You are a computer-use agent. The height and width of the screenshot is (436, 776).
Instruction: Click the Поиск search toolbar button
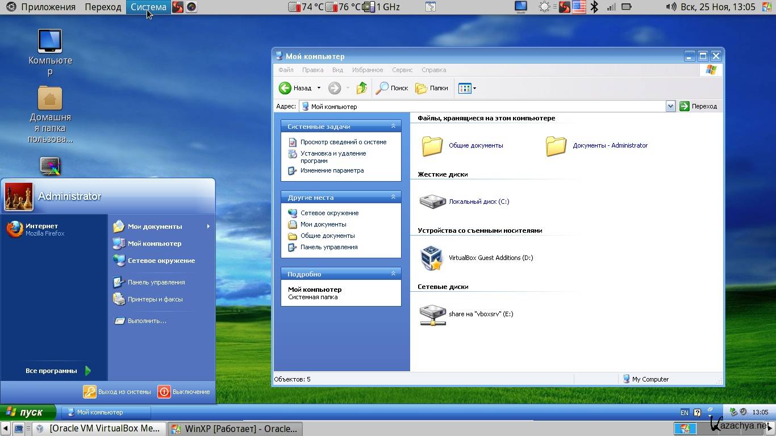[393, 88]
